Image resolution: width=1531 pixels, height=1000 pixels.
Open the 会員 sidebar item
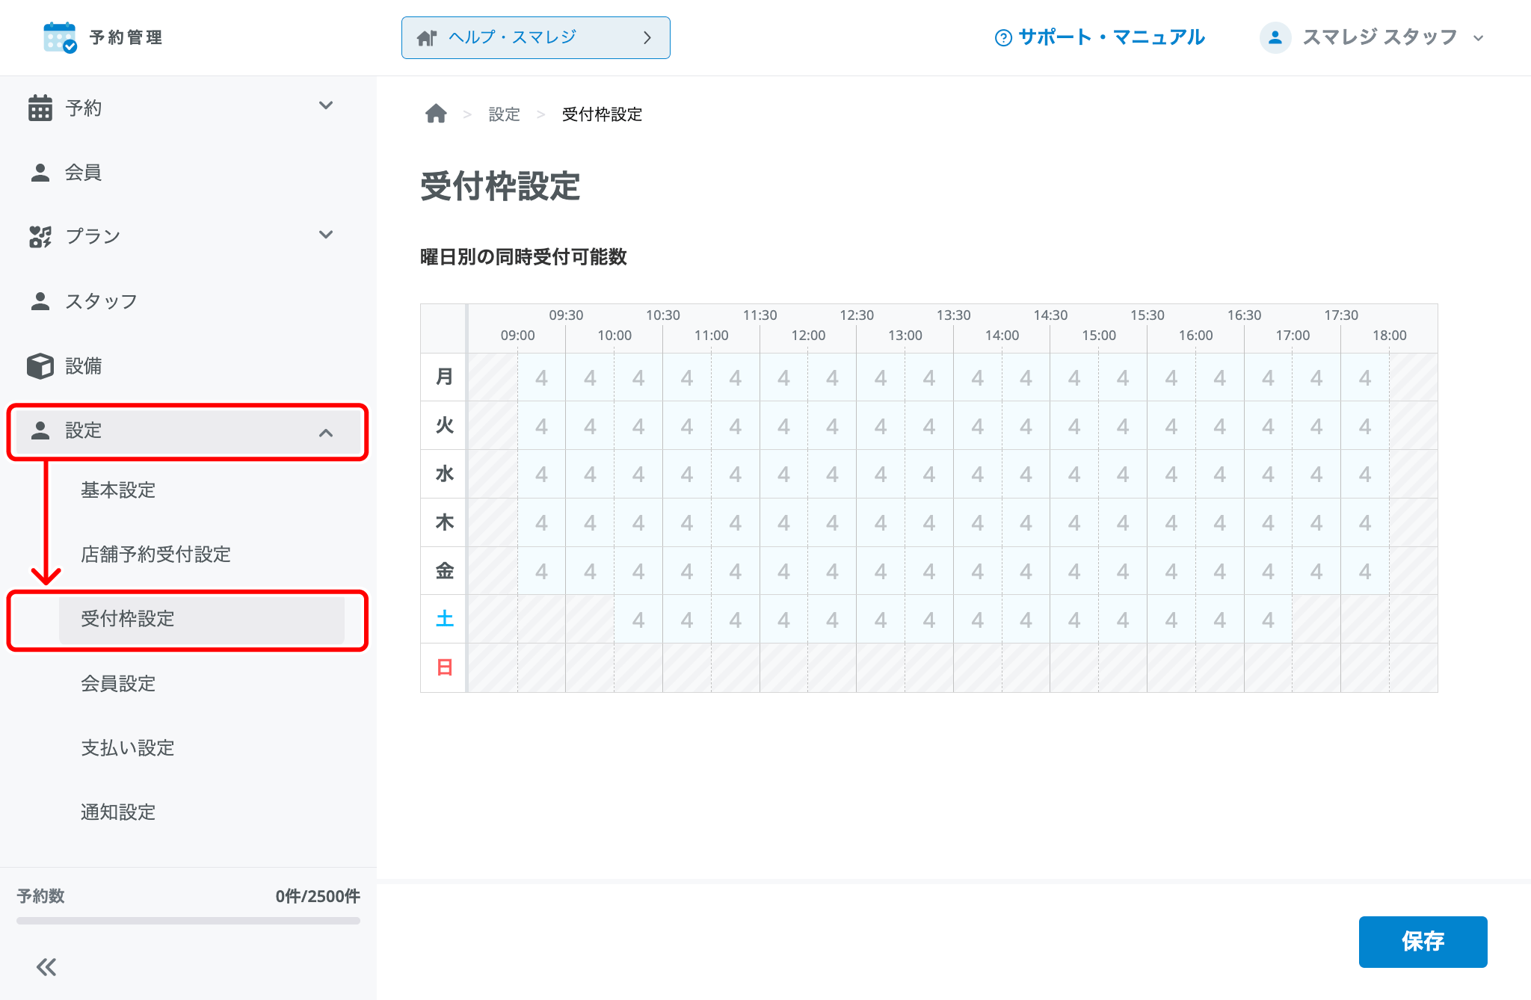[188, 173]
